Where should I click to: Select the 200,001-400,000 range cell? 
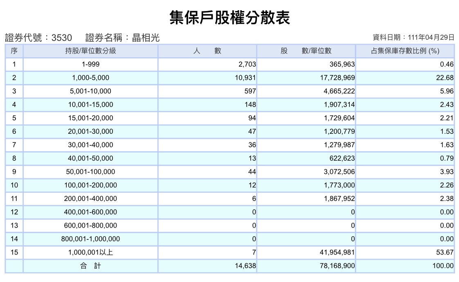point(90,199)
